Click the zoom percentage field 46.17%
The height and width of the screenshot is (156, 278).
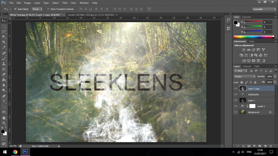pyautogui.click(x=13, y=146)
